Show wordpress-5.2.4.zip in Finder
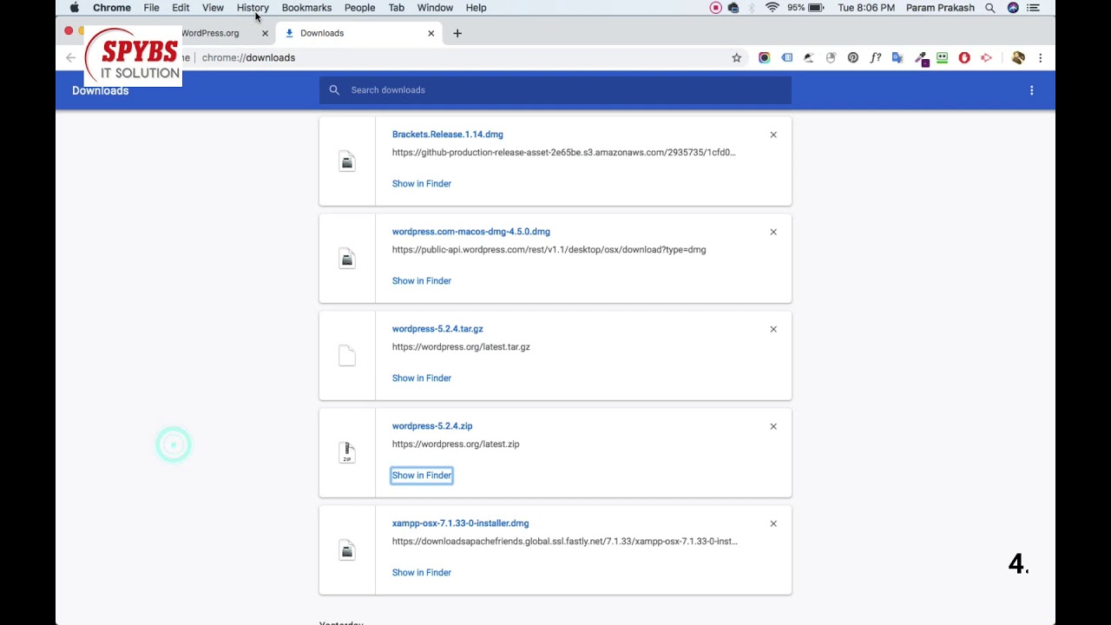 click(422, 476)
